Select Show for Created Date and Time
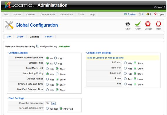This screenshot has width=167, height=115. tap(57, 85)
